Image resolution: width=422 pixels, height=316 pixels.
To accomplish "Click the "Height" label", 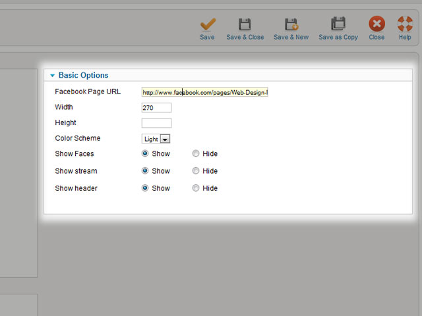I will tap(65, 123).
